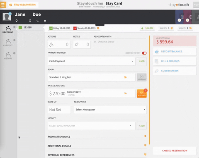Open Standard 1 King Bed room details

pos(91,77)
